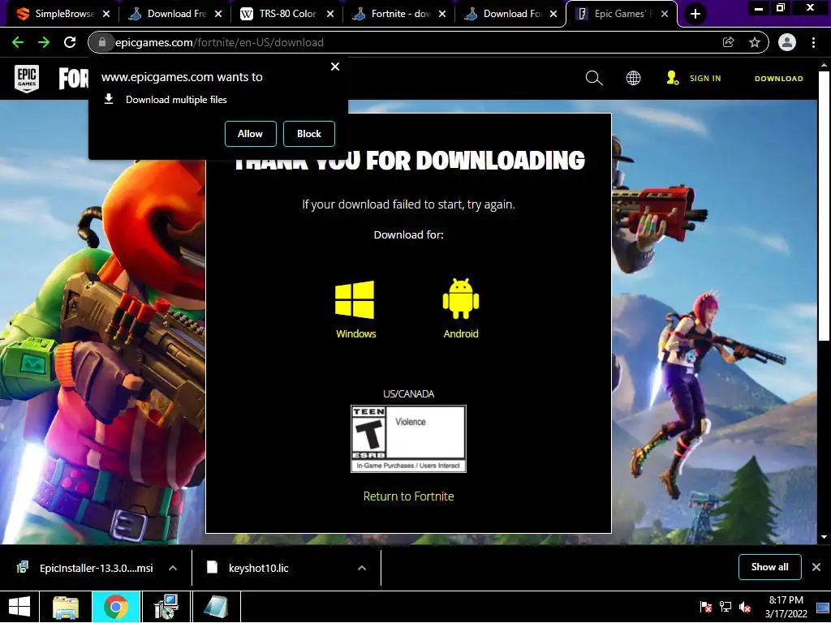The image size is (831, 623).
Task: Click the installer icon in the taskbar
Action: [x=166, y=607]
